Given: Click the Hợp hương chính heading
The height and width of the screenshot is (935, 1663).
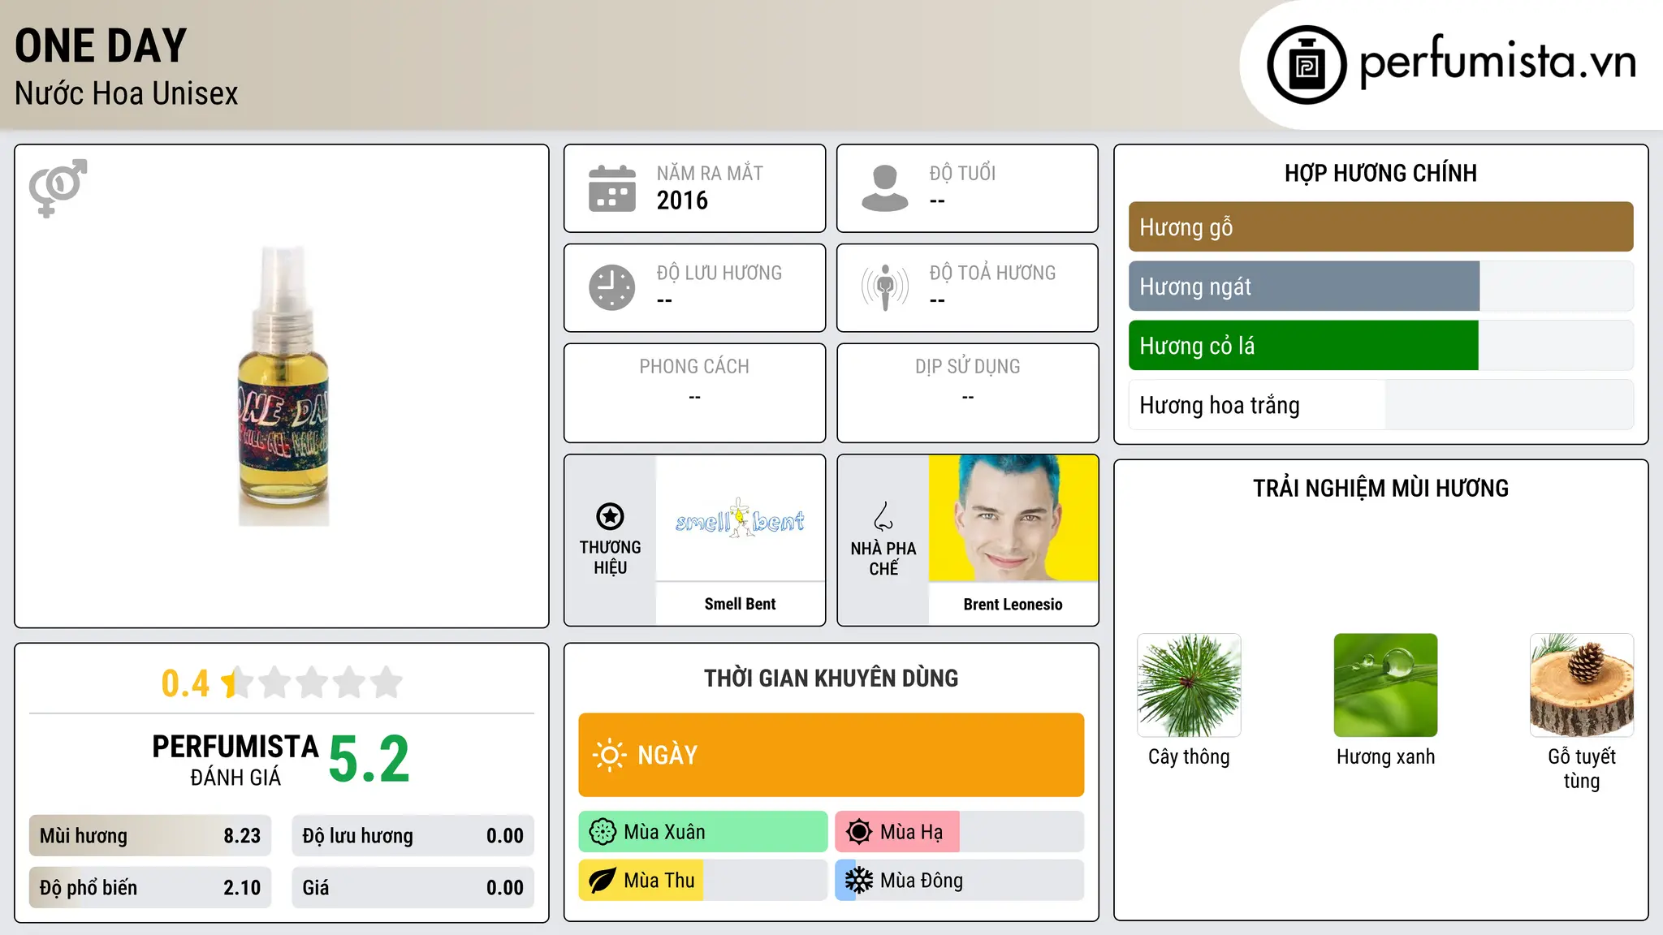Looking at the screenshot, I should [x=1380, y=173].
